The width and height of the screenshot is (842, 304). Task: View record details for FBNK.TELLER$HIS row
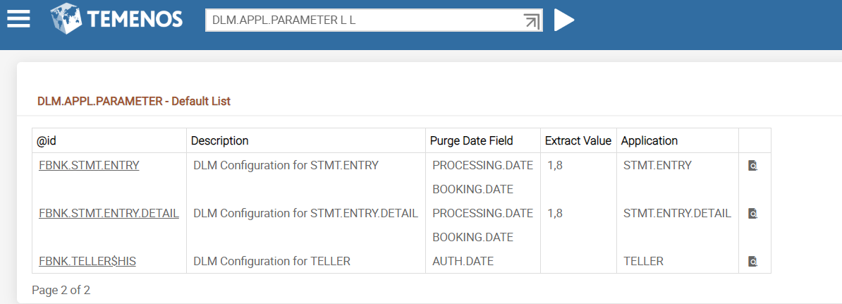[752, 261]
